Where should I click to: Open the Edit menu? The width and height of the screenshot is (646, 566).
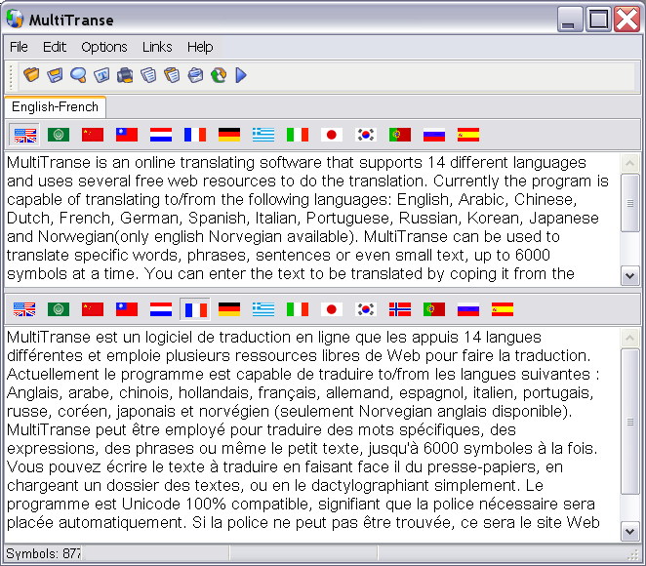(55, 47)
